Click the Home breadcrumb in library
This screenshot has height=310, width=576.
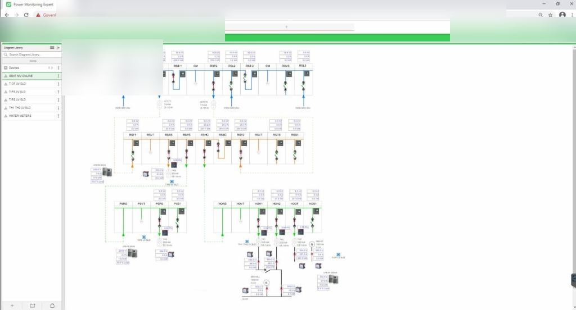click(33, 61)
